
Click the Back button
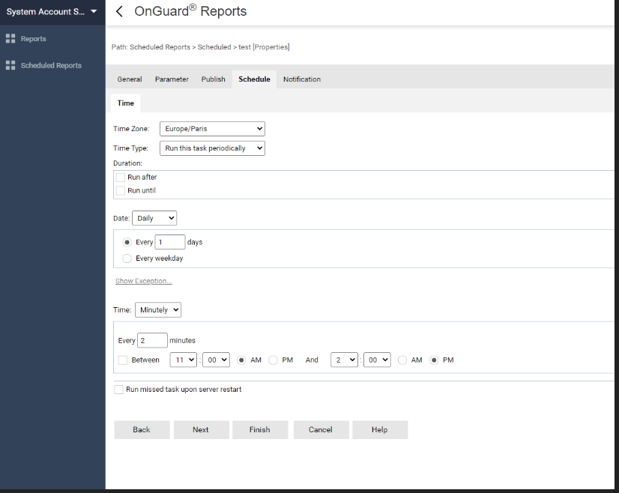coord(142,429)
